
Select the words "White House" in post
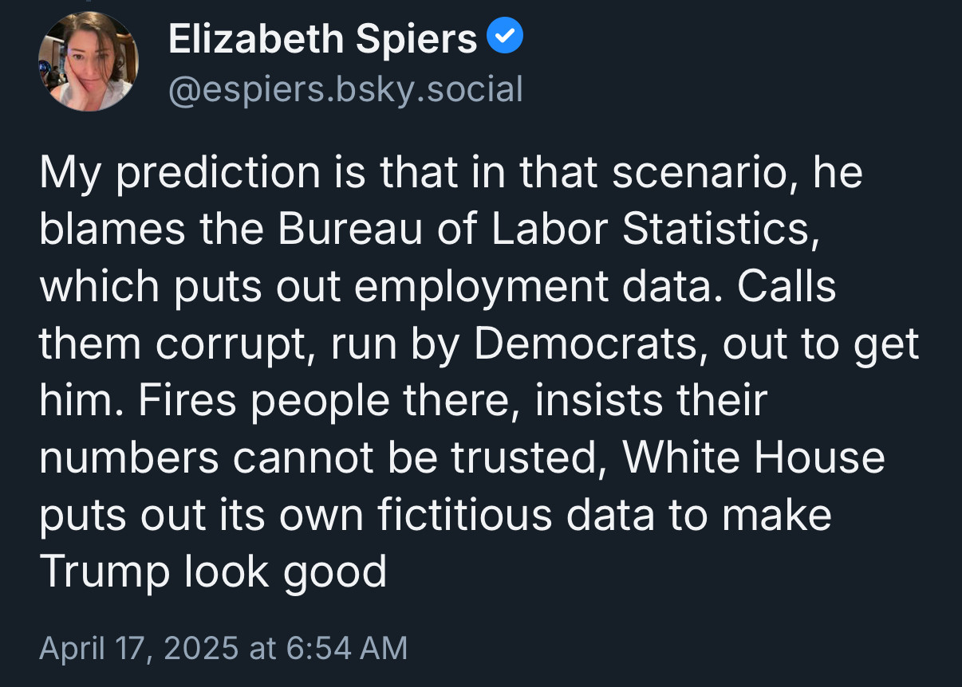[754, 457]
